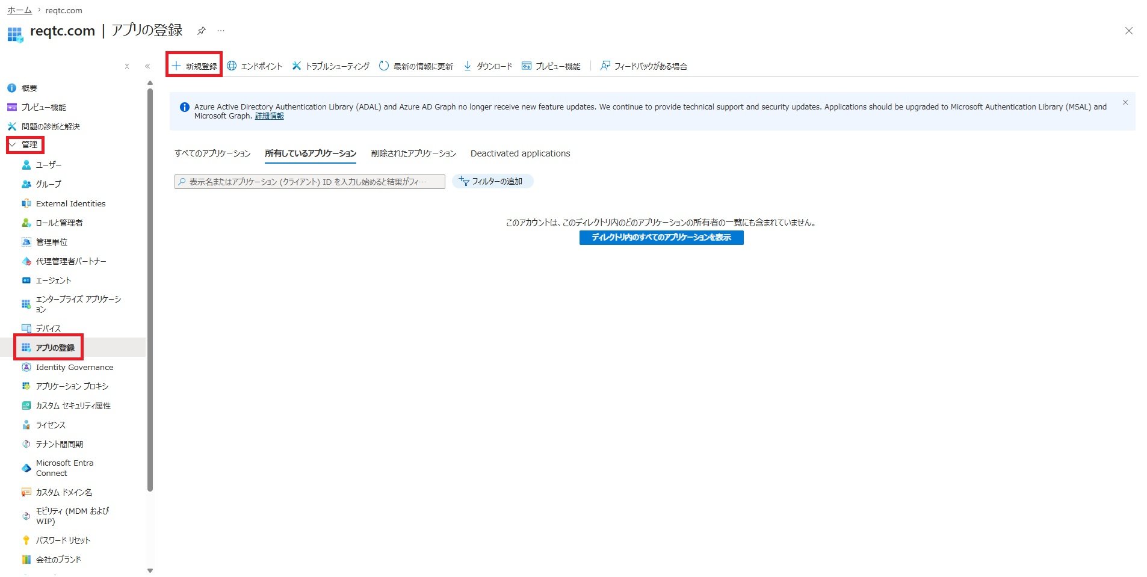Click the External Identities icon

tap(26, 203)
